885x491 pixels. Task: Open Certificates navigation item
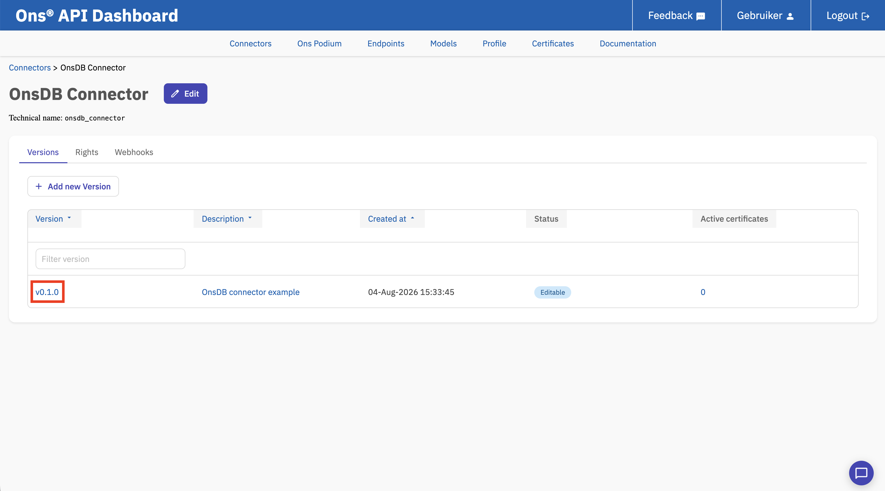click(x=553, y=44)
